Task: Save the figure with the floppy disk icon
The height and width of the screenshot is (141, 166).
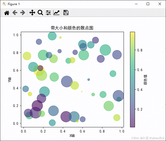Action: (66, 13)
